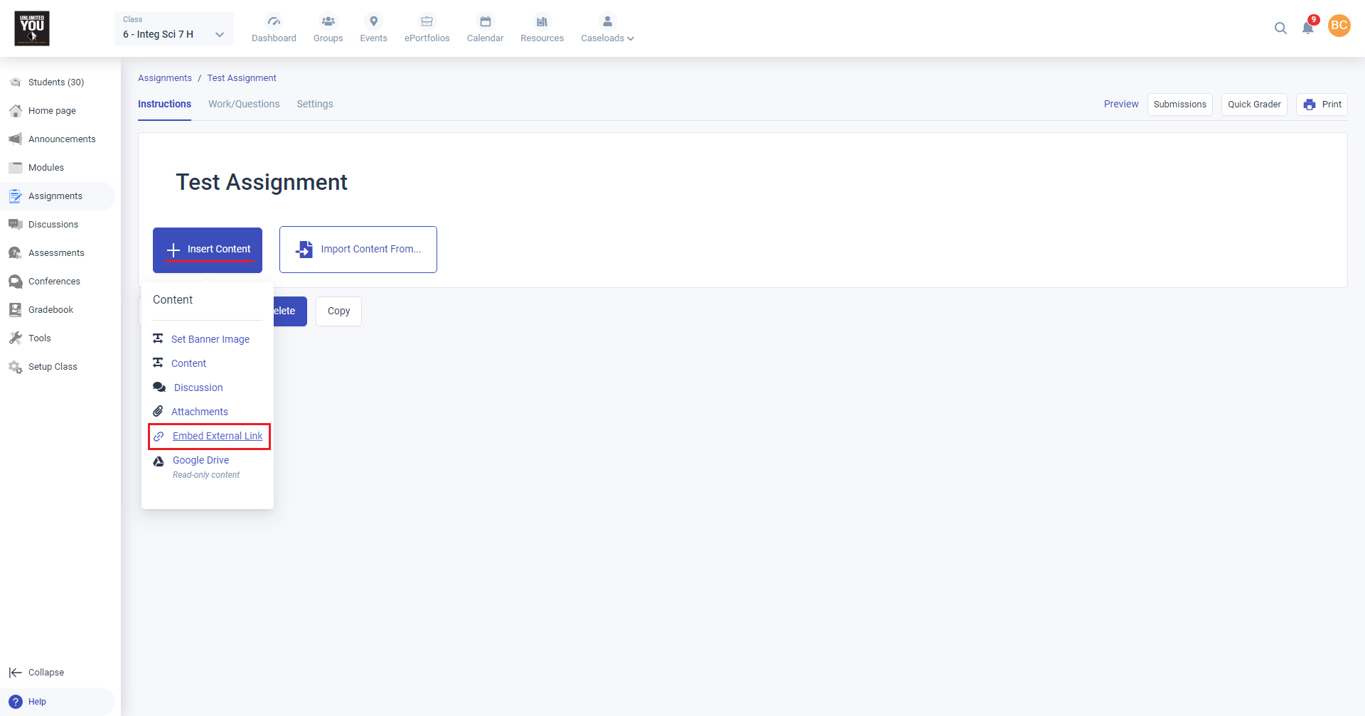This screenshot has height=716, width=1365.
Task: Click the paperclip Attachments icon
Action: click(158, 412)
